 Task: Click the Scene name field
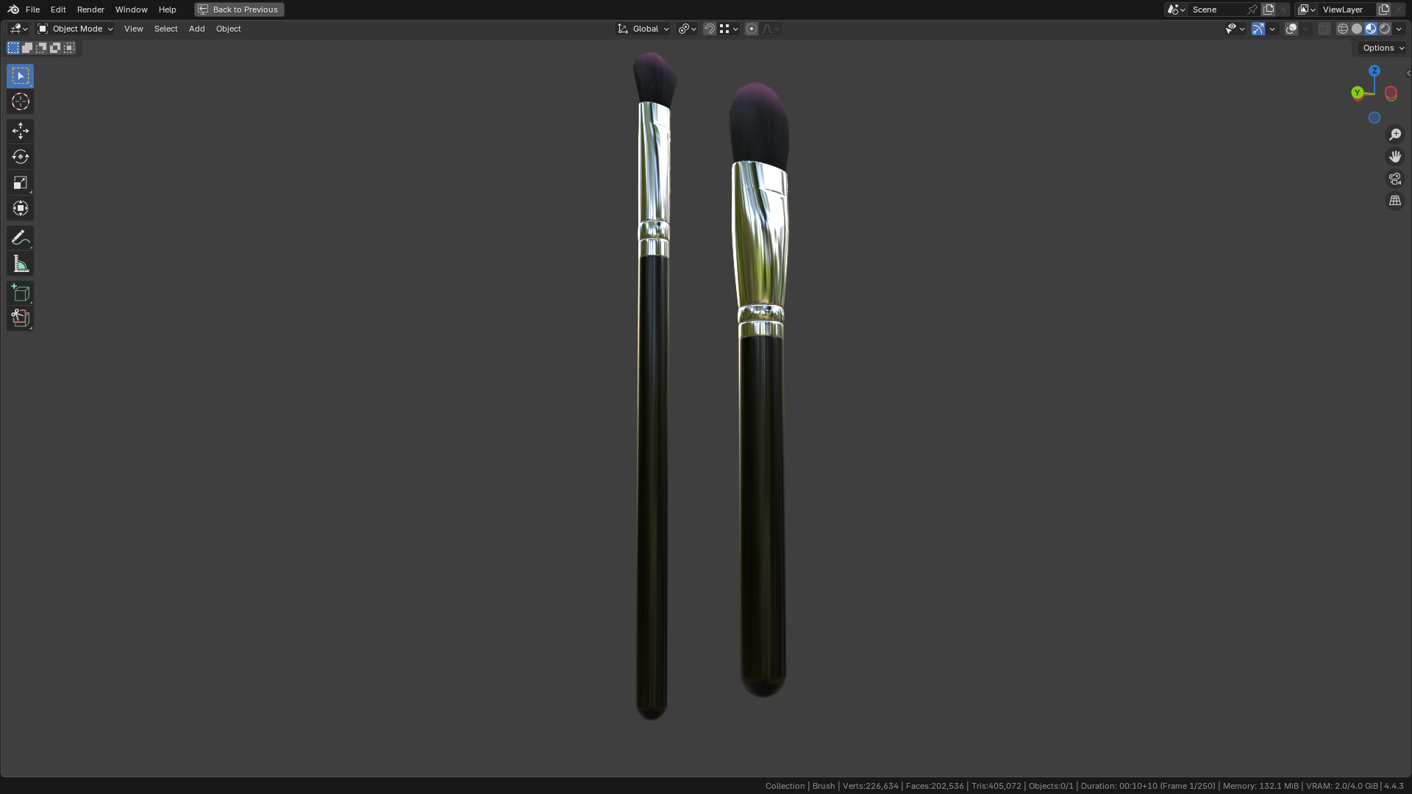tap(1217, 10)
